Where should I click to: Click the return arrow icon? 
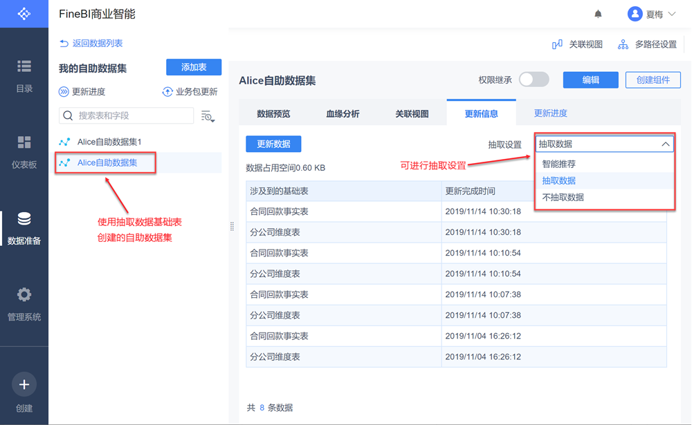(64, 44)
